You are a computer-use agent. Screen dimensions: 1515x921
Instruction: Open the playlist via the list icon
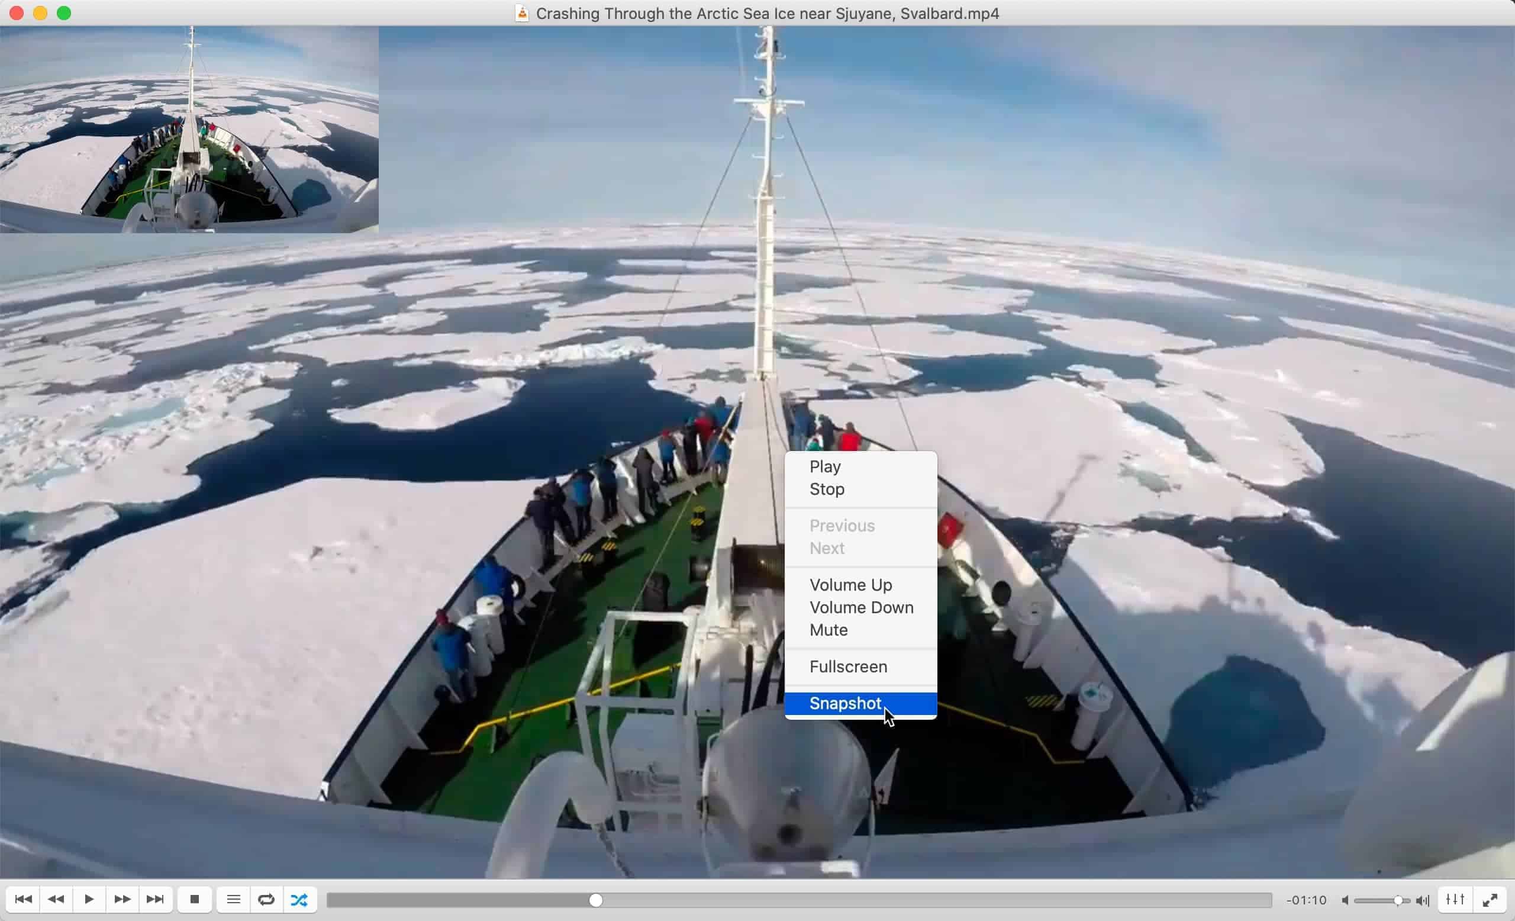(x=234, y=900)
